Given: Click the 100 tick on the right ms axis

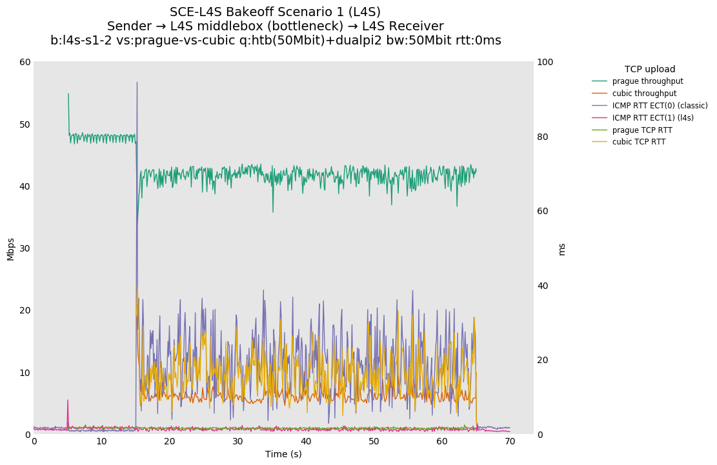Looking at the screenshot, I should pos(545,62).
